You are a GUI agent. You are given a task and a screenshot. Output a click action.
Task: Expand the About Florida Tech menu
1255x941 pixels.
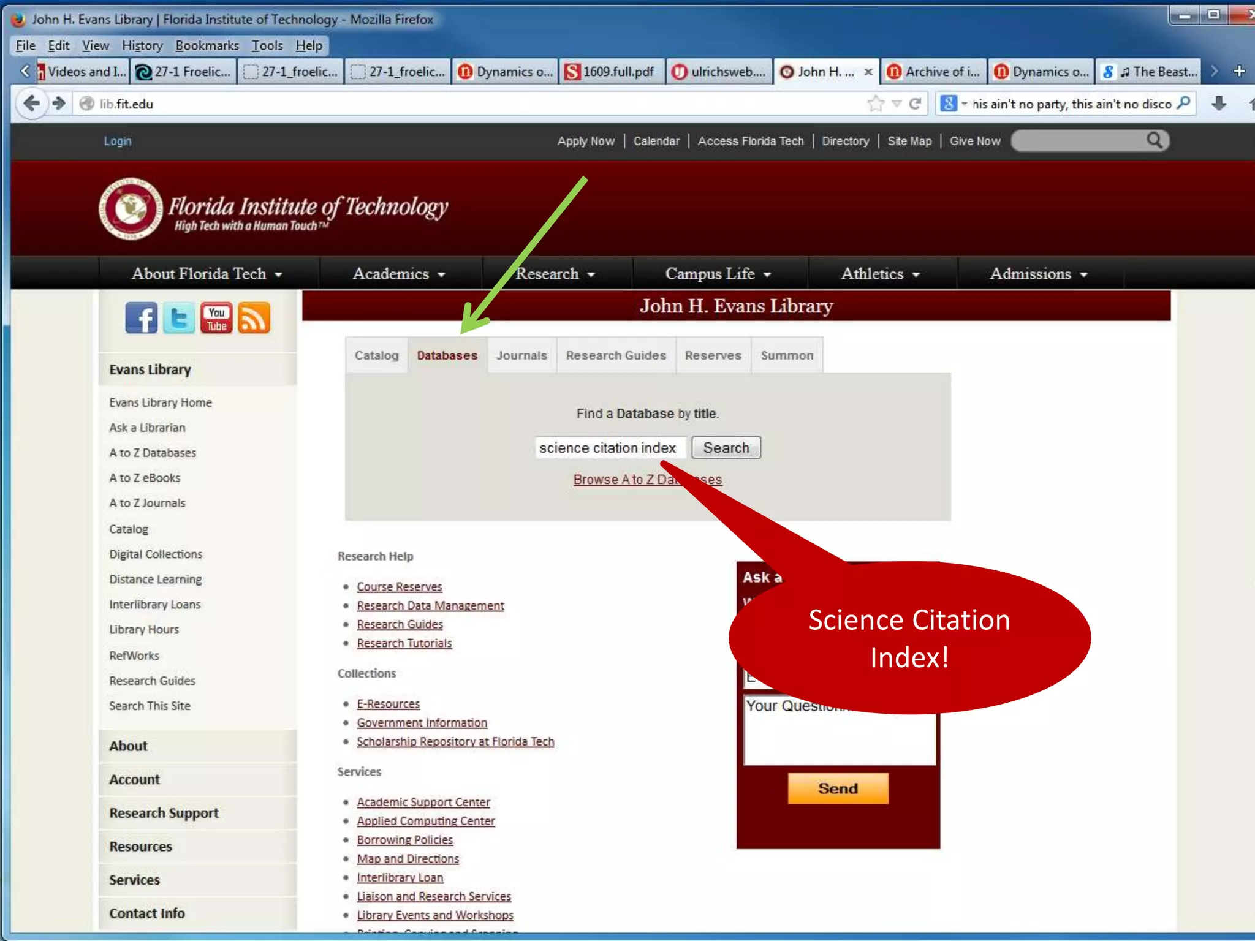(207, 273)
